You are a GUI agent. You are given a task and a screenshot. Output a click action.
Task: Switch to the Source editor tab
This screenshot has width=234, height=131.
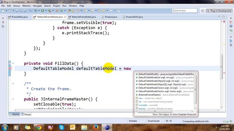click(14, 114)
